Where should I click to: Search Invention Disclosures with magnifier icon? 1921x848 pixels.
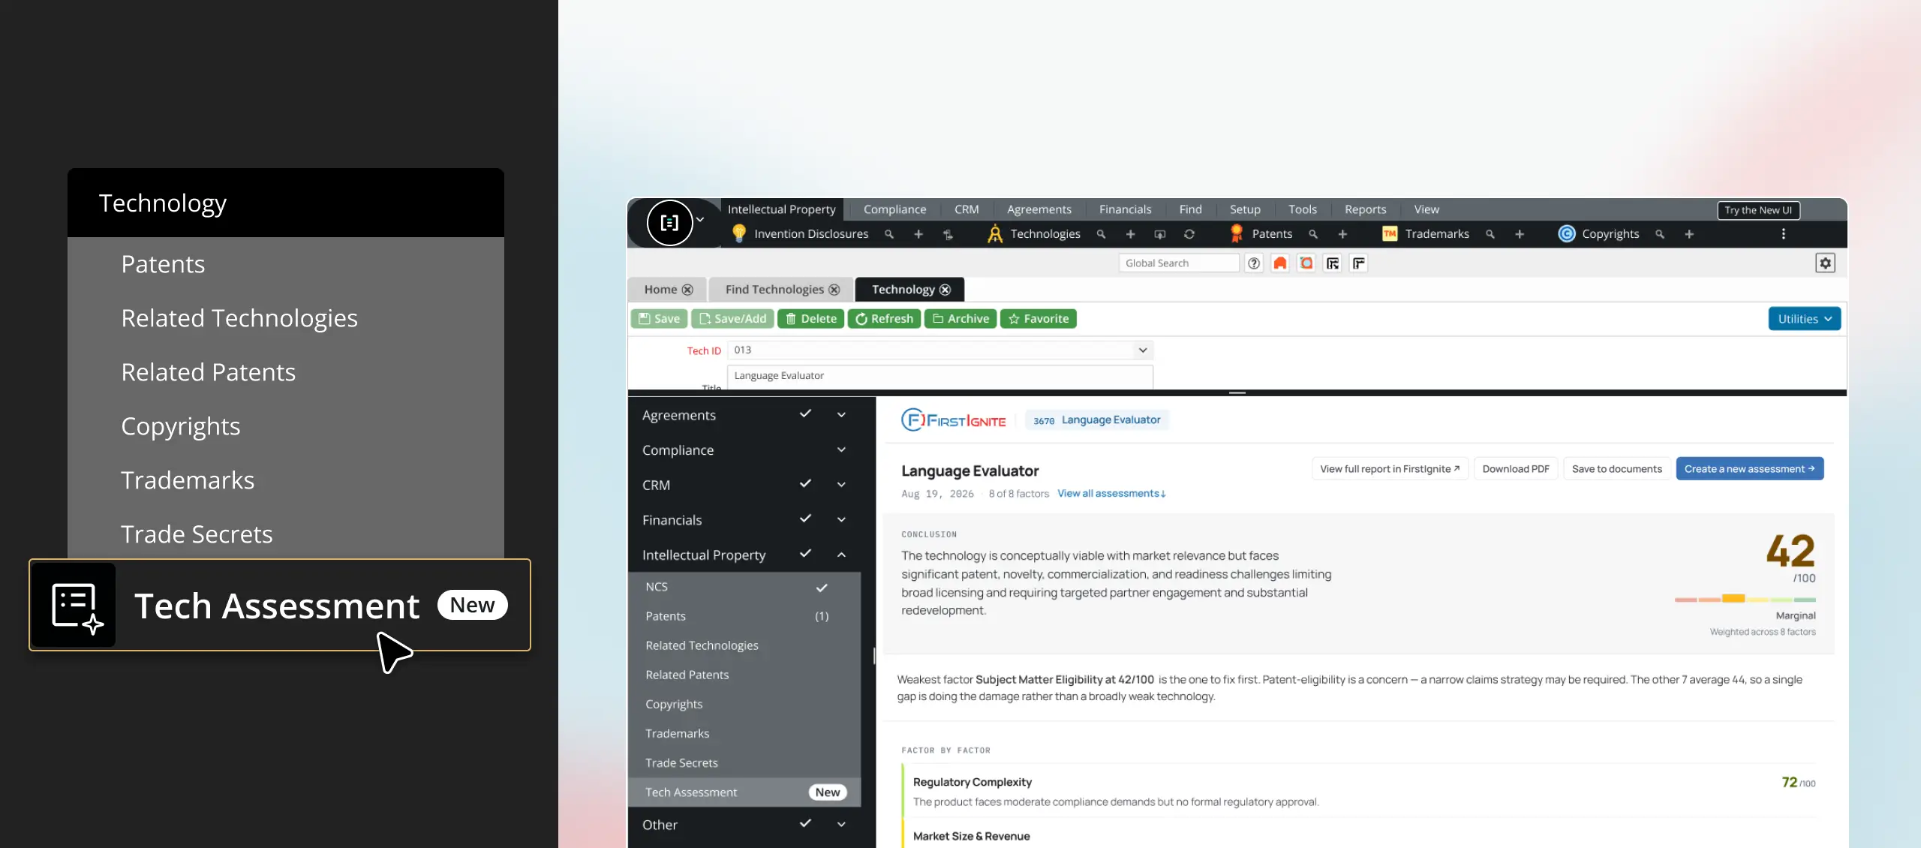pos(889,234)
